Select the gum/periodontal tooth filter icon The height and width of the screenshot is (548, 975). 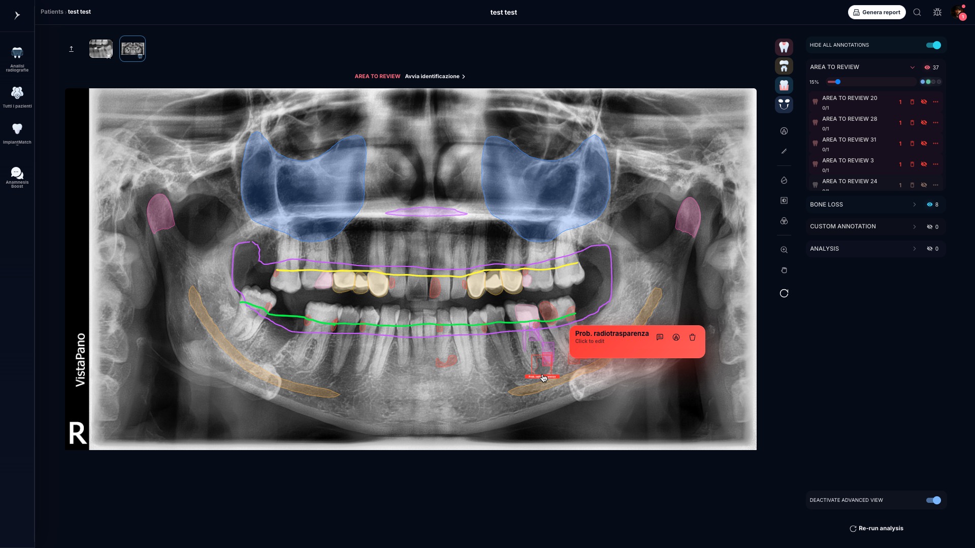coord(784,85)
